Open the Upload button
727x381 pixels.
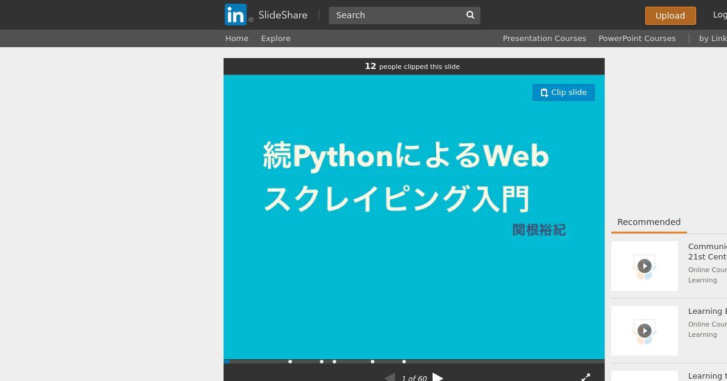670,16
